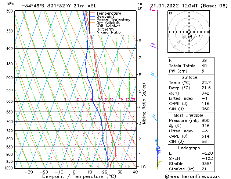
Task: Click the Dewpoint legend entry
Action: [x=102, y=17]
